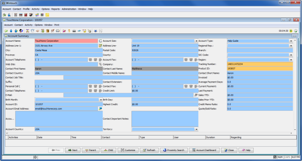302x161 pixels.
Task: Click the web browser icon beside Web Site
Action: tap(100, 64)
